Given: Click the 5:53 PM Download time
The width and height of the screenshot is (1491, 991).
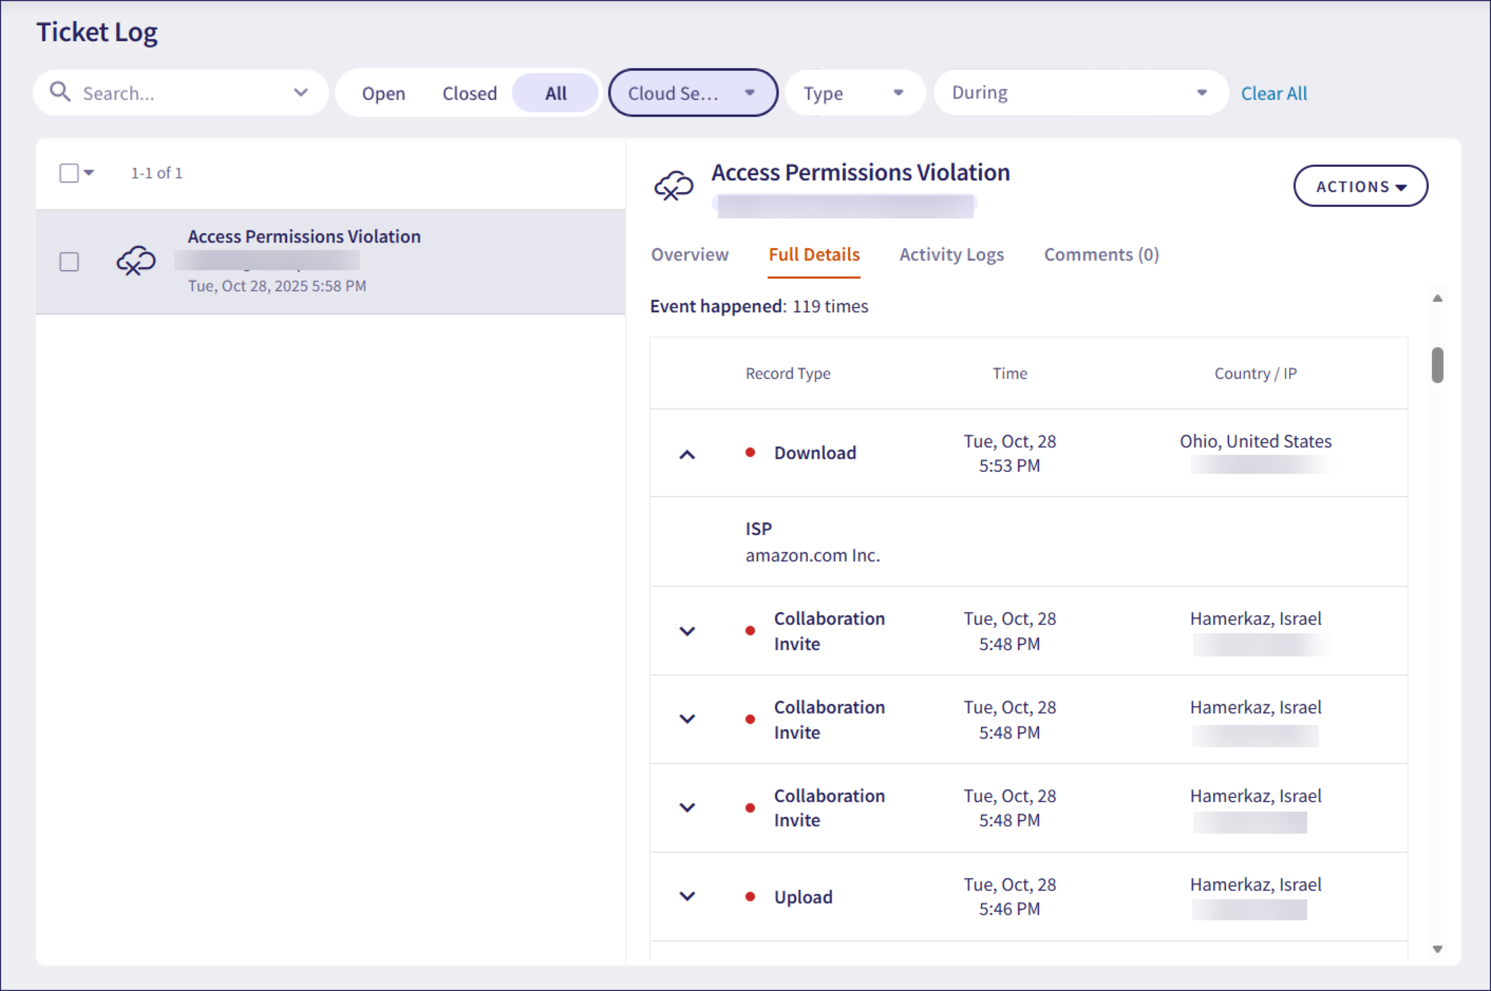Looking at the screenshot, I should [1009, 466].
